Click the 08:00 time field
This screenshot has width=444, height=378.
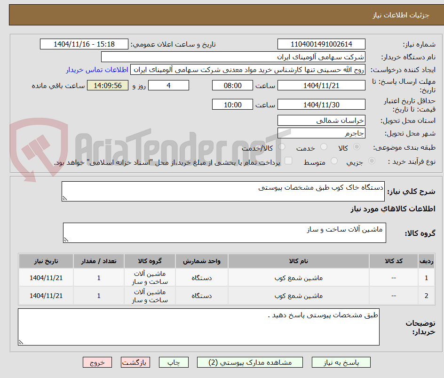232,85
